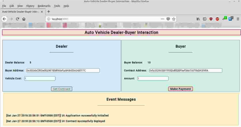Image resolution: width=241 pixels, height=127 pixels.
Task: Save page to Pocket
Action: (168, 19)
